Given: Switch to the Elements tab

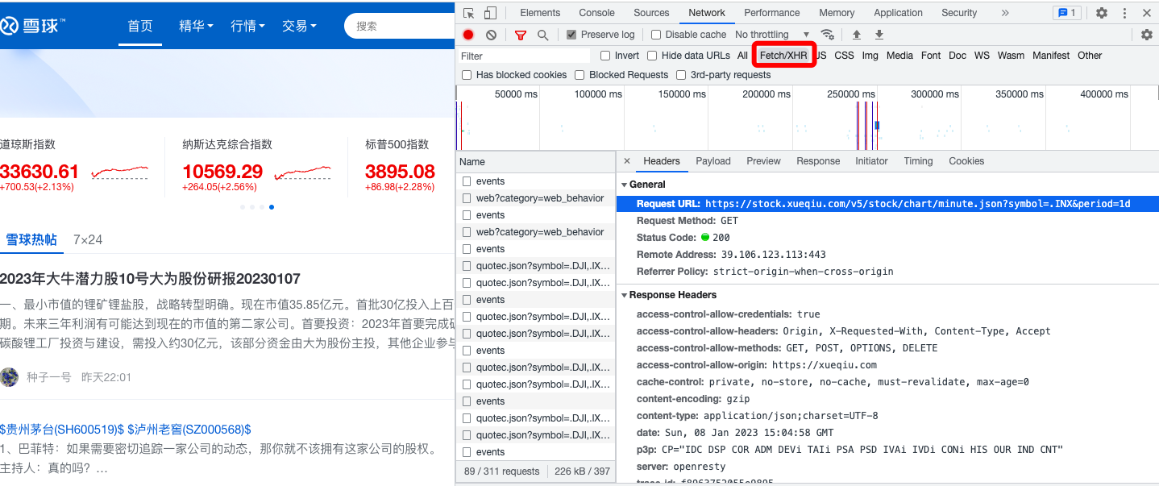Looking at the screenshot, I should (540, 13).
